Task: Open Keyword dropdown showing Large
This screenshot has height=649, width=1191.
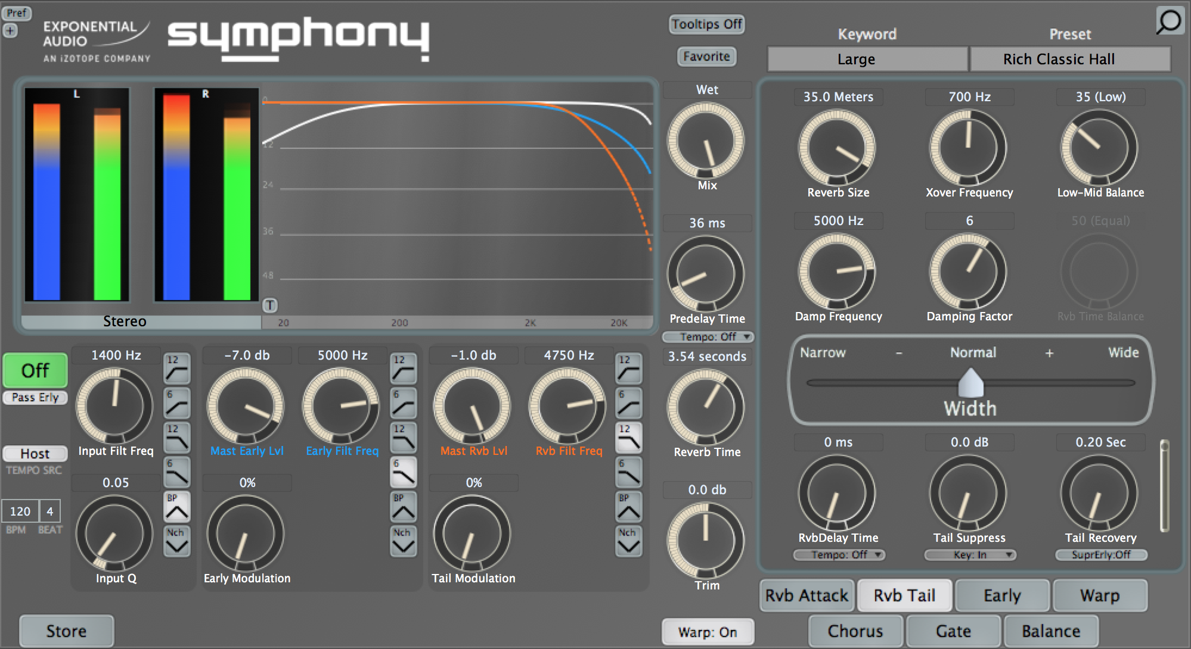Action: (x=867, y=59)
